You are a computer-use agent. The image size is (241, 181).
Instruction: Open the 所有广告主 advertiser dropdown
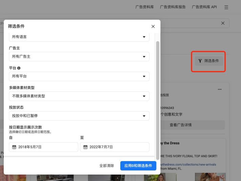coord(79,57)
